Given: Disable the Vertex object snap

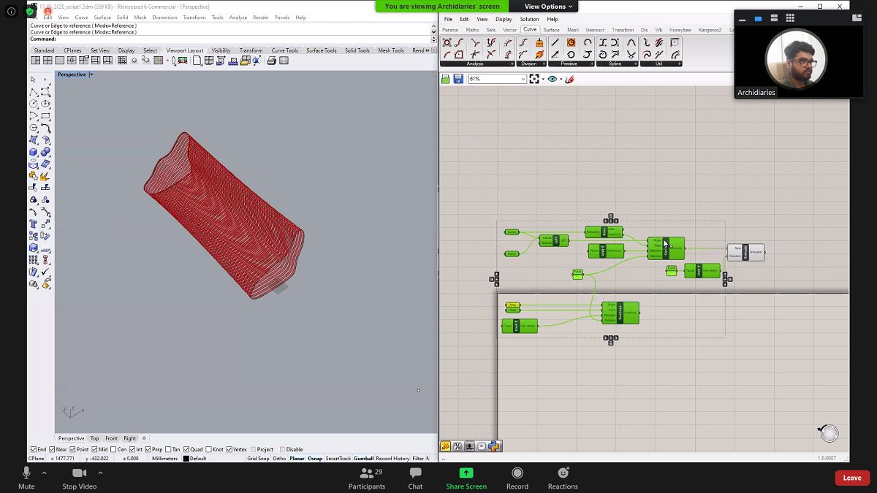Looking at the screenshot, I should pos(229,449).
